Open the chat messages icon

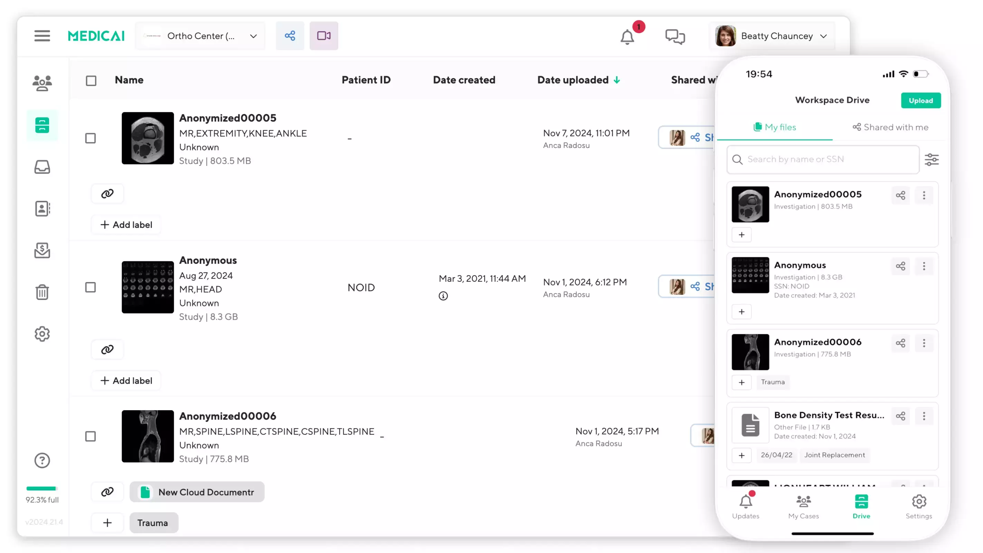coord(675,37)
